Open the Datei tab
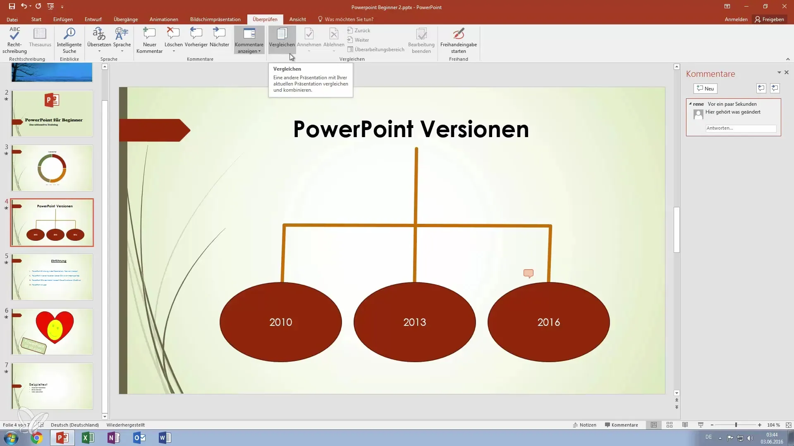This screenshot has width=794, height=446. (x=12, y=19)
